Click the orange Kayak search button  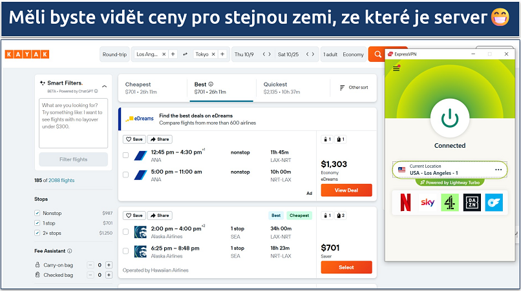(x=377, y=54)
